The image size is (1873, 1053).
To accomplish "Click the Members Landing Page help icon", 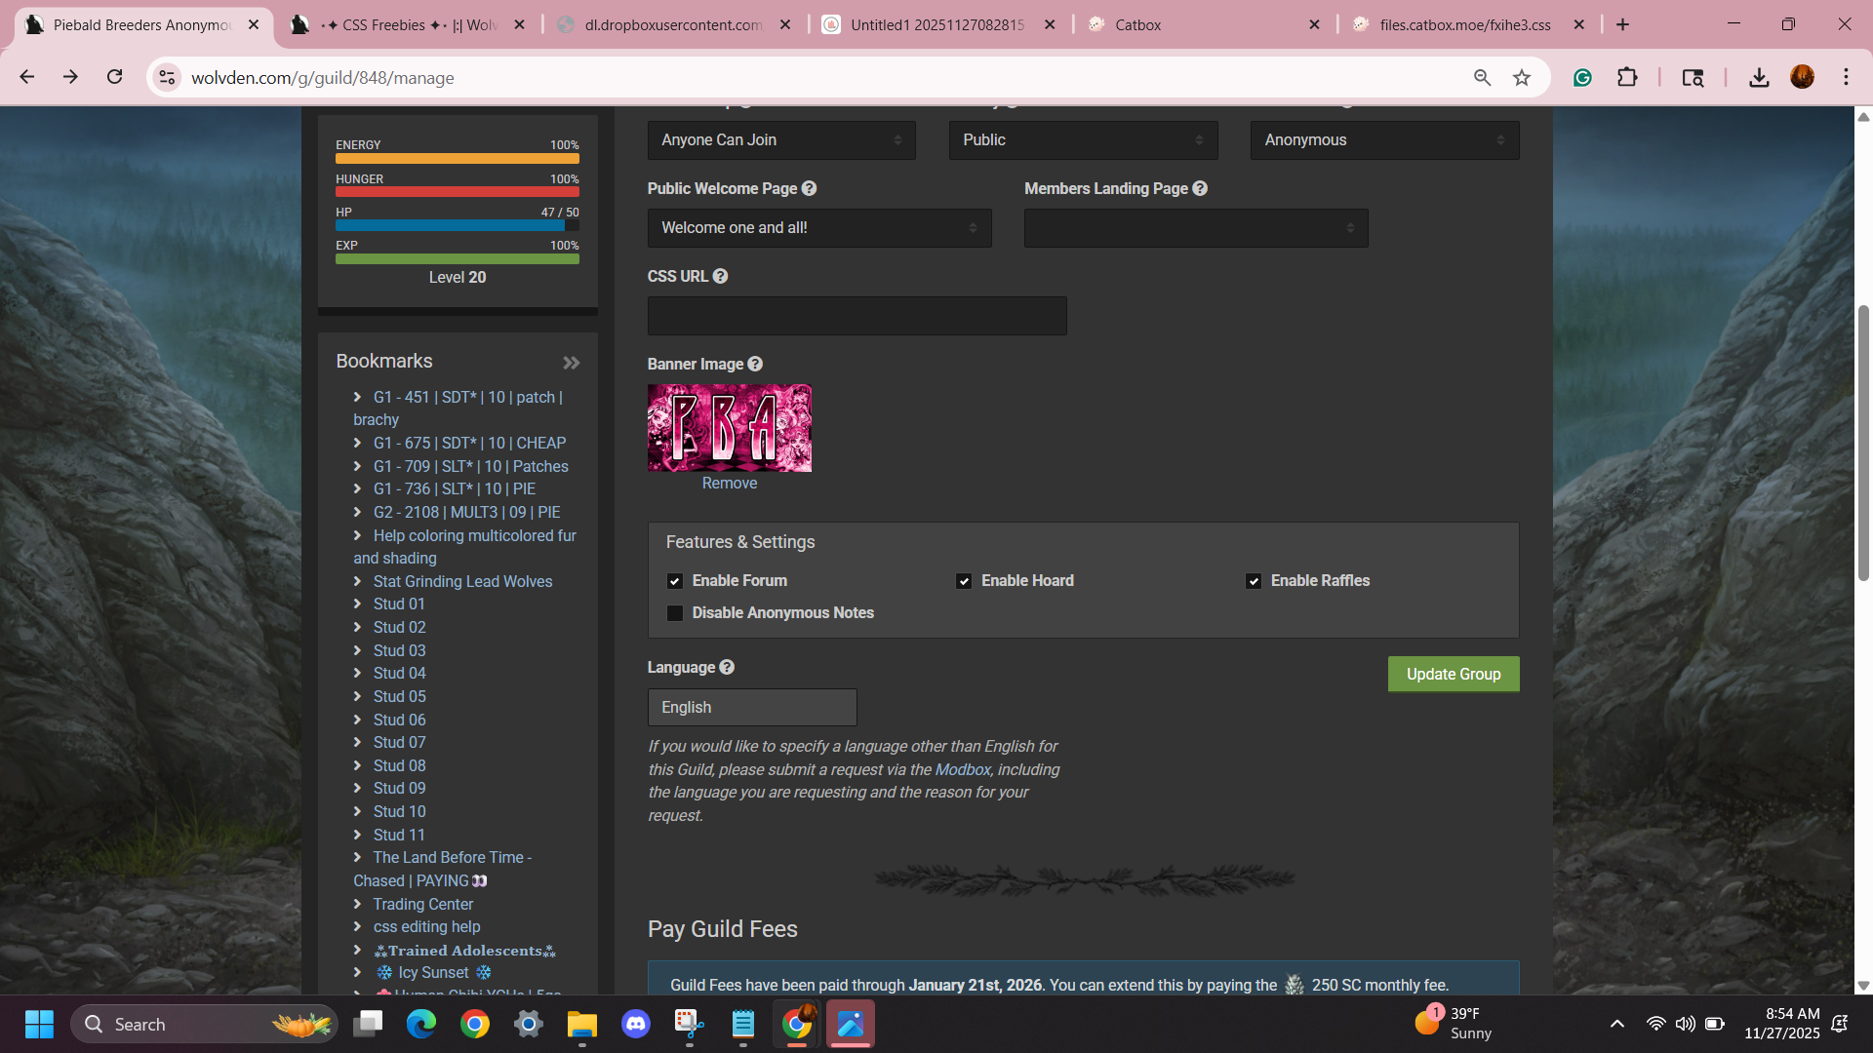I will (x=1200, y=188).
